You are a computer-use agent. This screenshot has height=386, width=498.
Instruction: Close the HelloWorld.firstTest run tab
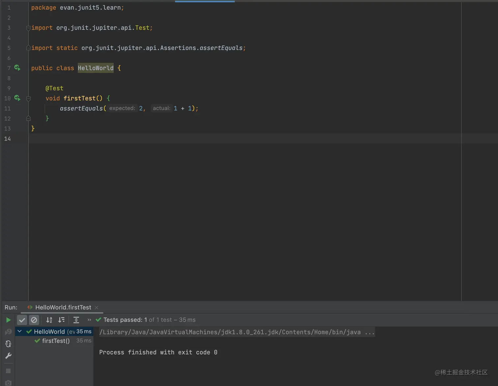point(97,307)
